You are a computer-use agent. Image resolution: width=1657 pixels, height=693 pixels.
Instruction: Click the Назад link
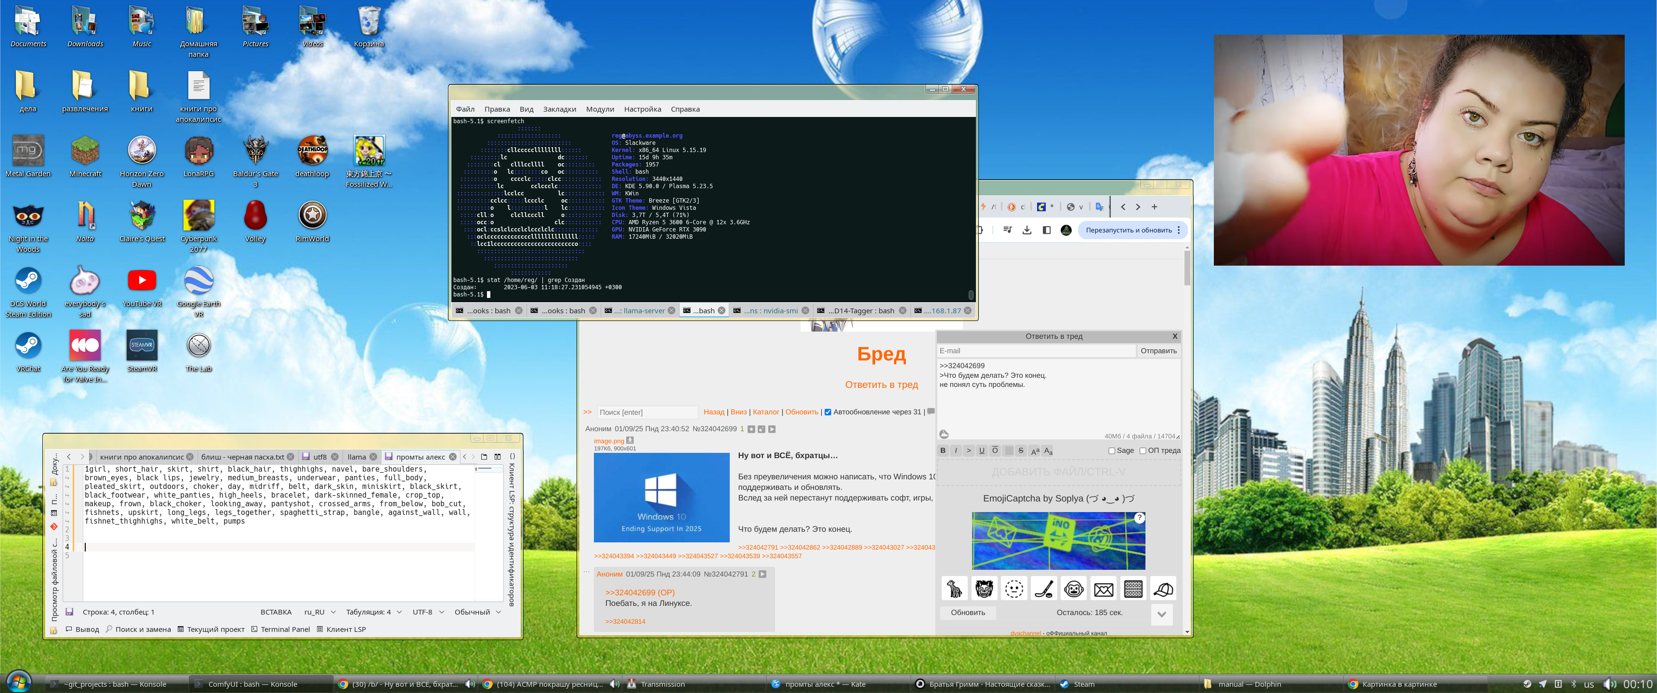[713, 412]
